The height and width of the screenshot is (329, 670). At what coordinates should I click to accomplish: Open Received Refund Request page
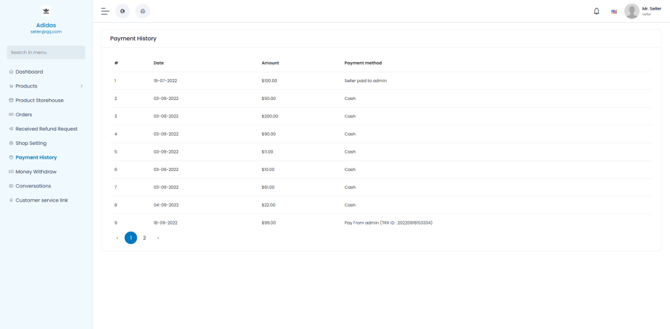[46, 129]
